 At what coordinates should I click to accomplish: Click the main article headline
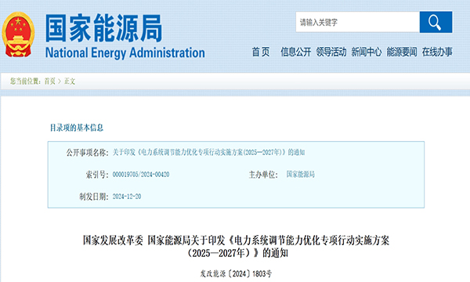coord(237,247)
